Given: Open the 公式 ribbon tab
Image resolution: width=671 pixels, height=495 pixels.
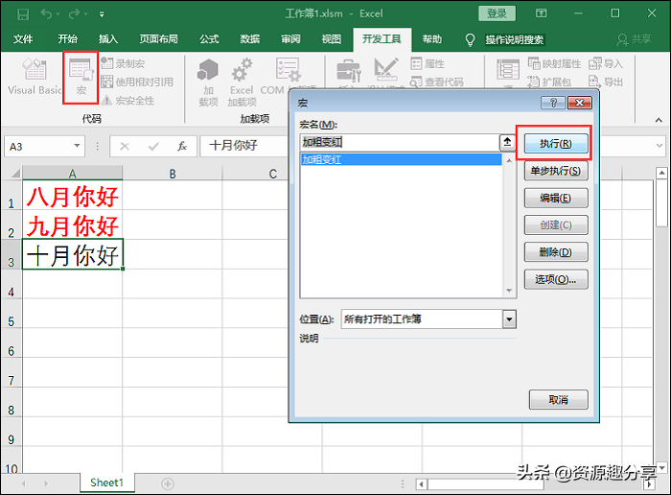Looking at the screenshot, I should (x=208, y=39).
